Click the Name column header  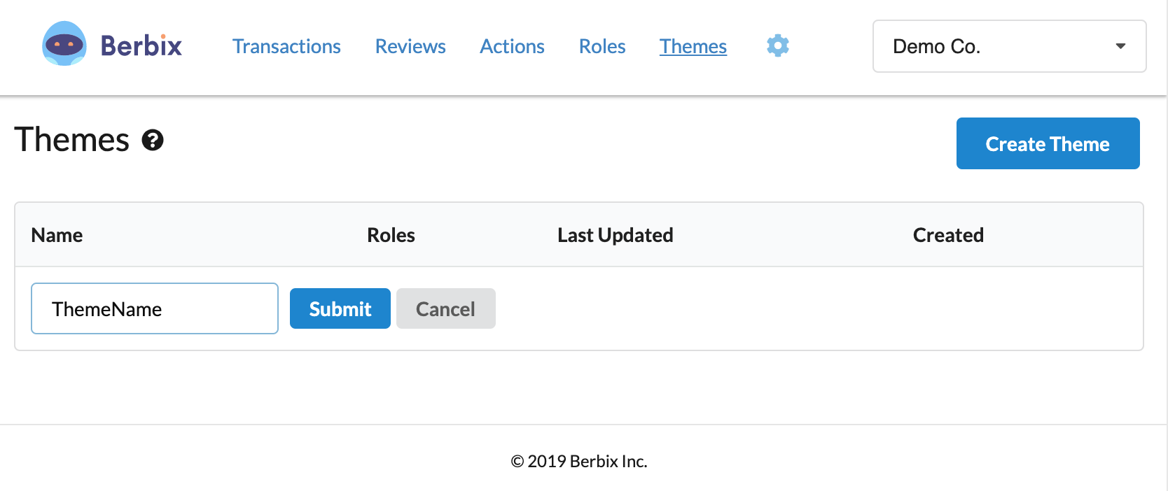coord(57,235)
